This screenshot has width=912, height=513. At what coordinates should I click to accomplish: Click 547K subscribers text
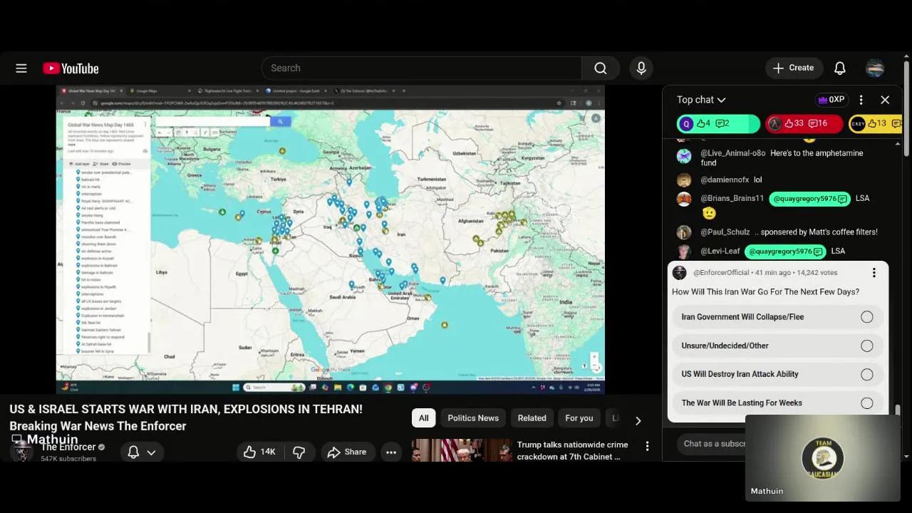(68, 459)
